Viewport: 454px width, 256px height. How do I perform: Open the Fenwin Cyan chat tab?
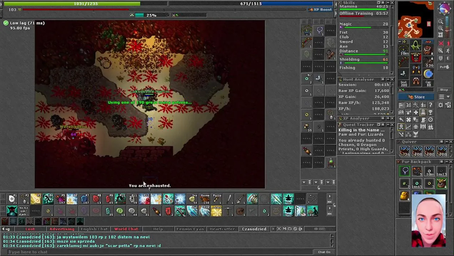[190, 229]
